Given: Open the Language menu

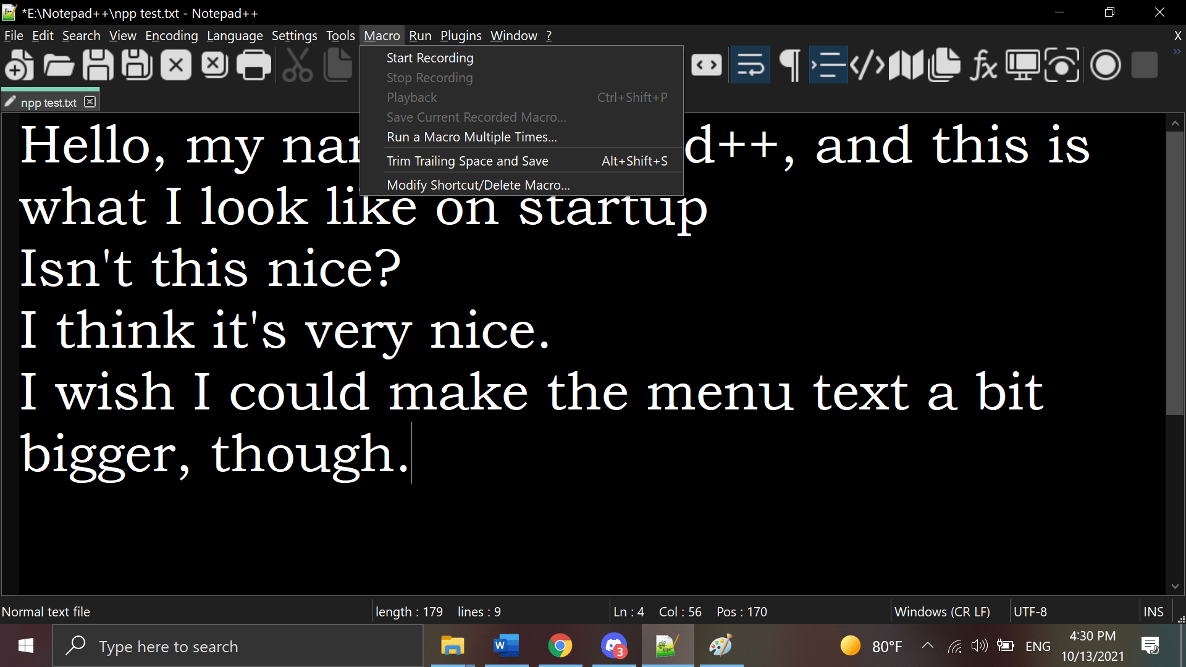Looking at the screenshot, I should (x=235, y=35).
